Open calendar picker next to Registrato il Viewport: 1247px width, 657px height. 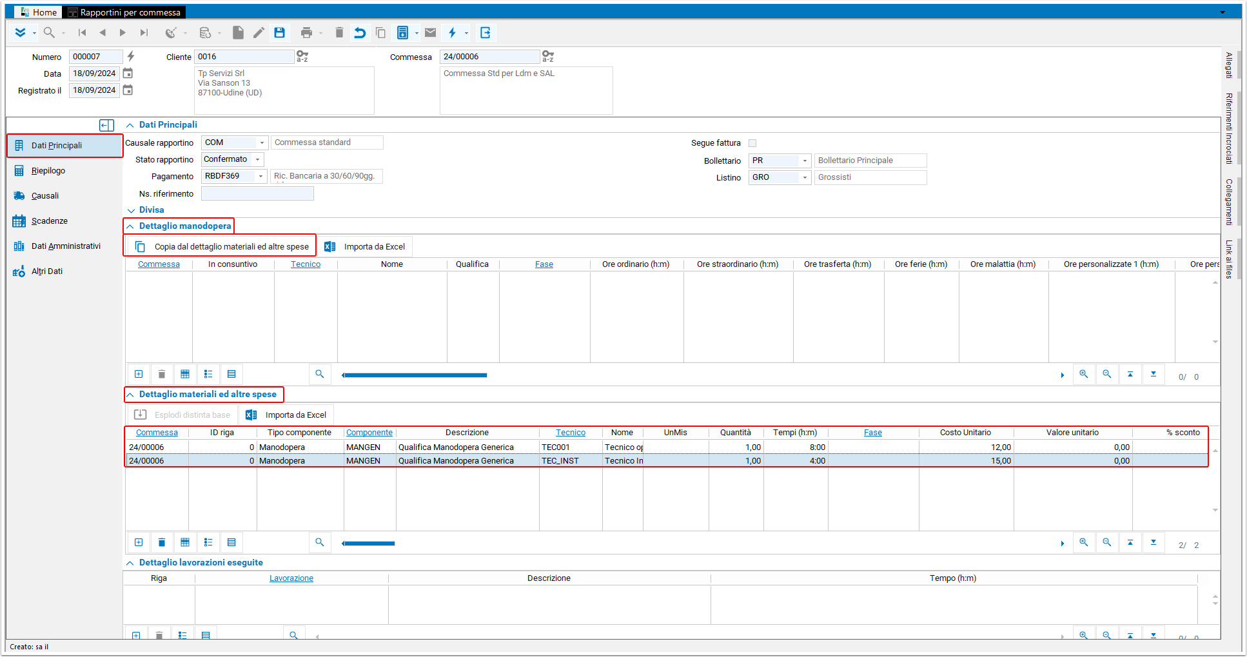(x=128, y=90)
